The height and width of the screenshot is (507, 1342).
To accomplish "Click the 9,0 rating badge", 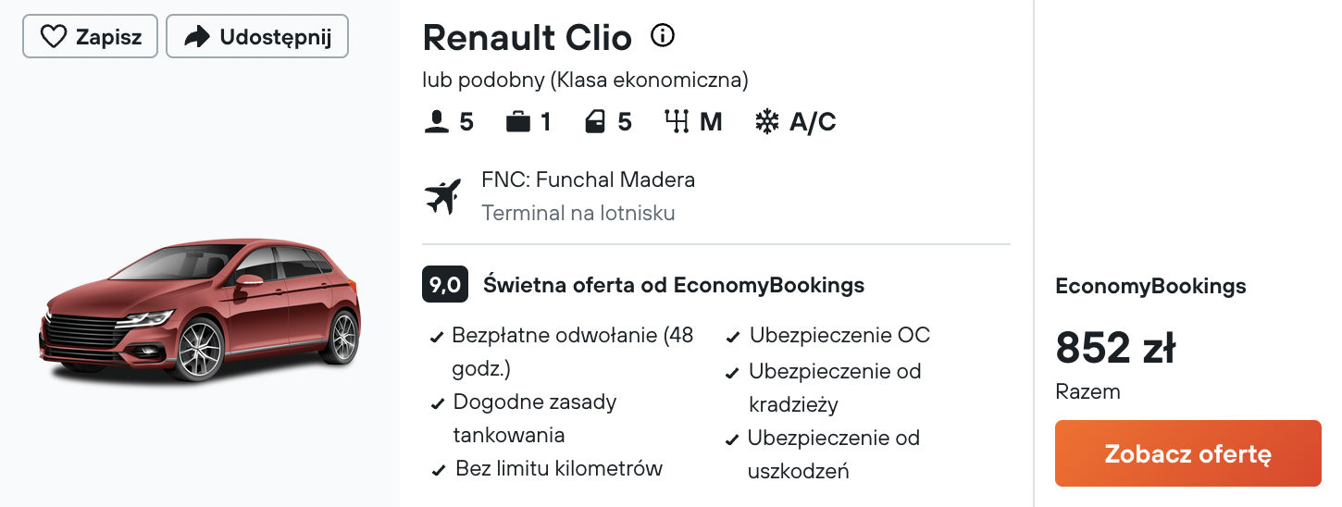I will tap(445, 284).
